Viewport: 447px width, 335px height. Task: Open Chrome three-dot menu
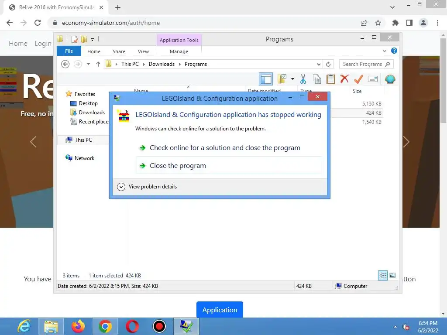pos(437,23)
